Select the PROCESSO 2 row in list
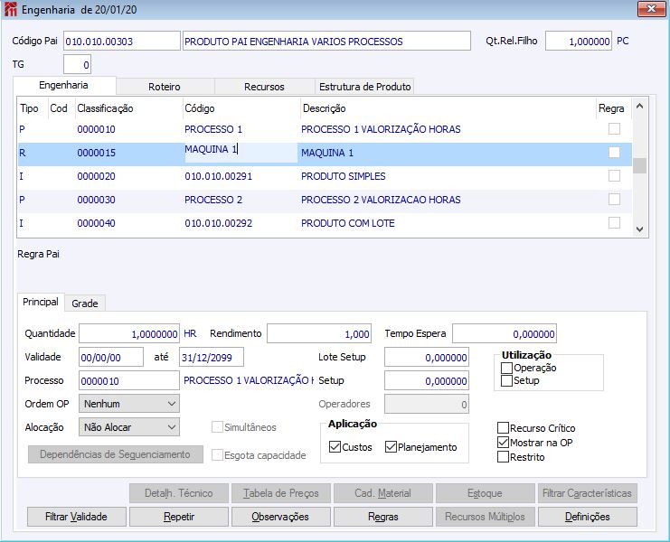Viewport: 670px width, 542px height. pos(213,200)
